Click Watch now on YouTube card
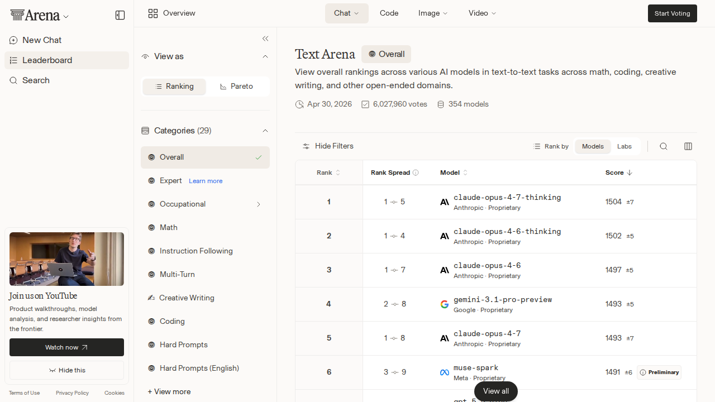 pyautogui.click(x=66, y=347)
